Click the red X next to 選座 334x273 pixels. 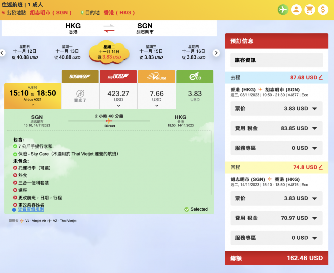pyautogui.click(x=15, y=190)
